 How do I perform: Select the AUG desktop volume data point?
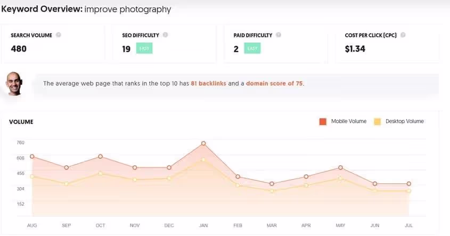pos(32,176)
